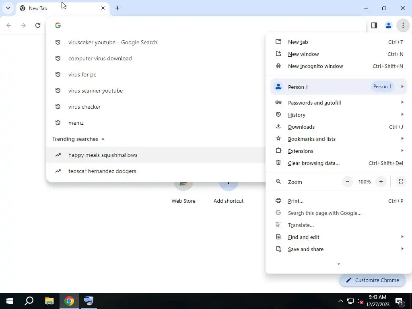Image resolution: width=412 pixels, height=309 pixels.
Task: Open File Explorer from taskbar
Action: click(49, 301)
